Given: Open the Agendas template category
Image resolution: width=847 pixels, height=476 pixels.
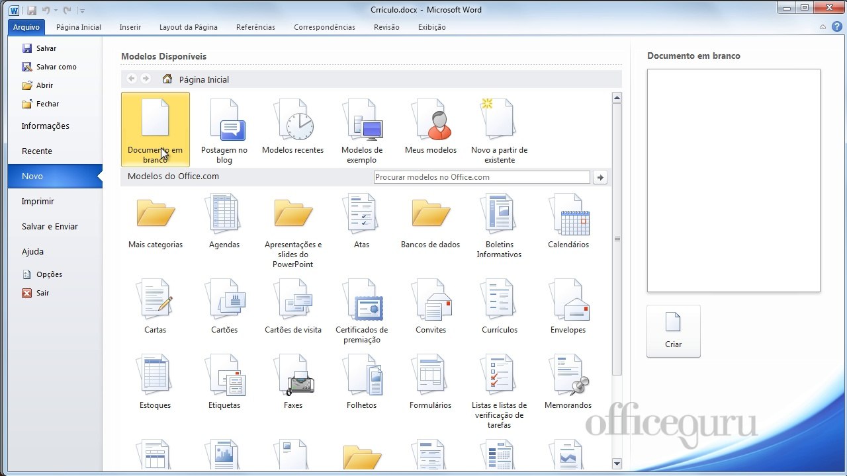Looking at the screenshot, I should (x=224, y=221).
